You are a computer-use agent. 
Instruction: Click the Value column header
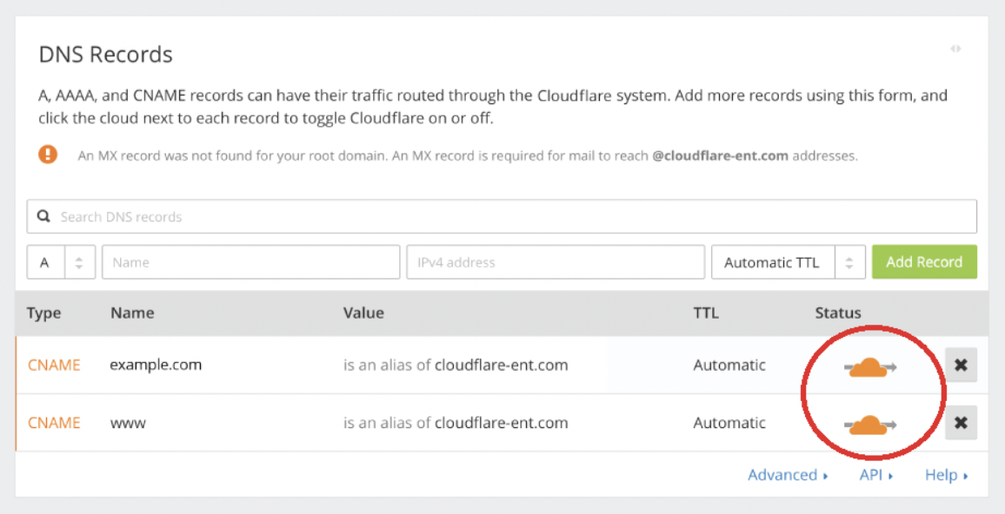(363, 313)
